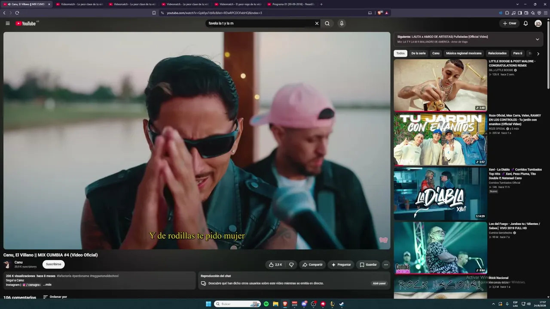
Task: Dislike the video with thumbs down
Action: [x=291, y=265]
